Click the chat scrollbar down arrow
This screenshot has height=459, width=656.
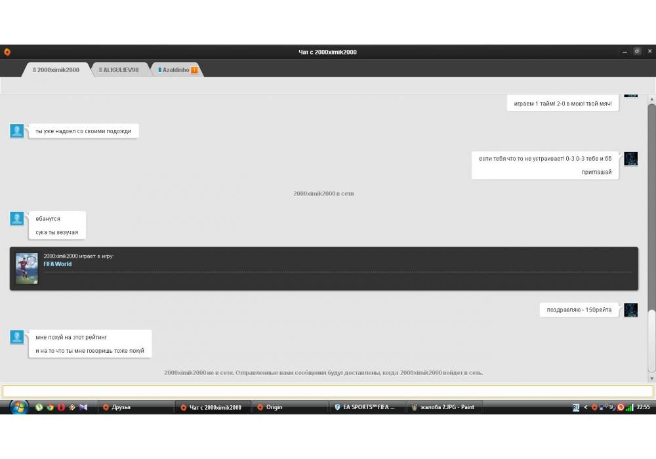[x=651, y=378]
